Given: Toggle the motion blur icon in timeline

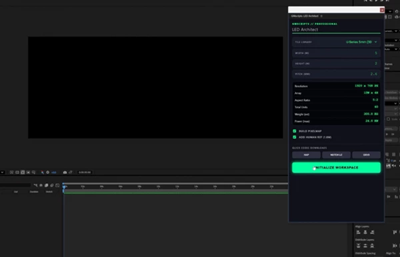Looking at the screenshot, I should pos(52,185).
